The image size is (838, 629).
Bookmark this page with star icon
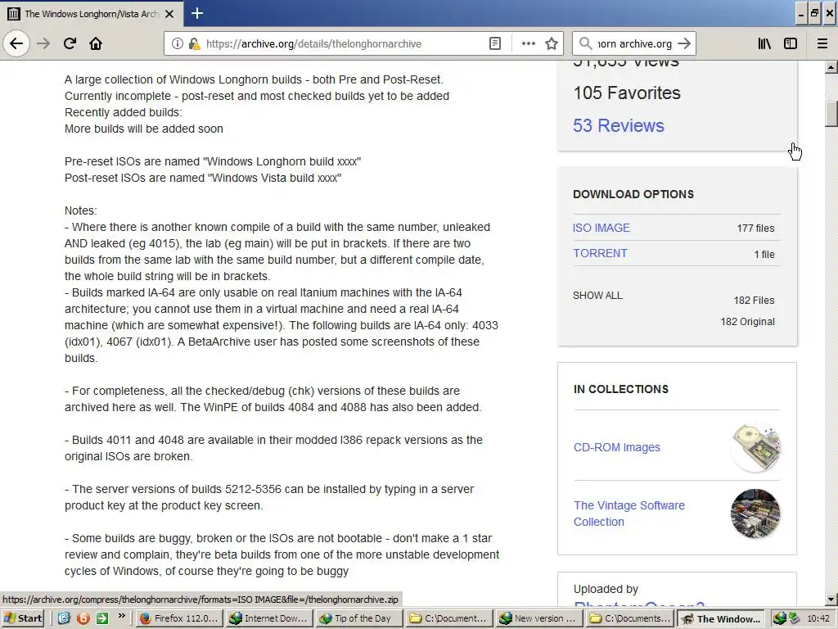(x=552, y=43)
